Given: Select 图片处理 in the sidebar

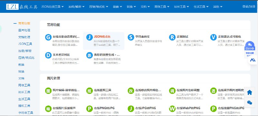Looking at the screenshot, I should click(x=24, y=30).
